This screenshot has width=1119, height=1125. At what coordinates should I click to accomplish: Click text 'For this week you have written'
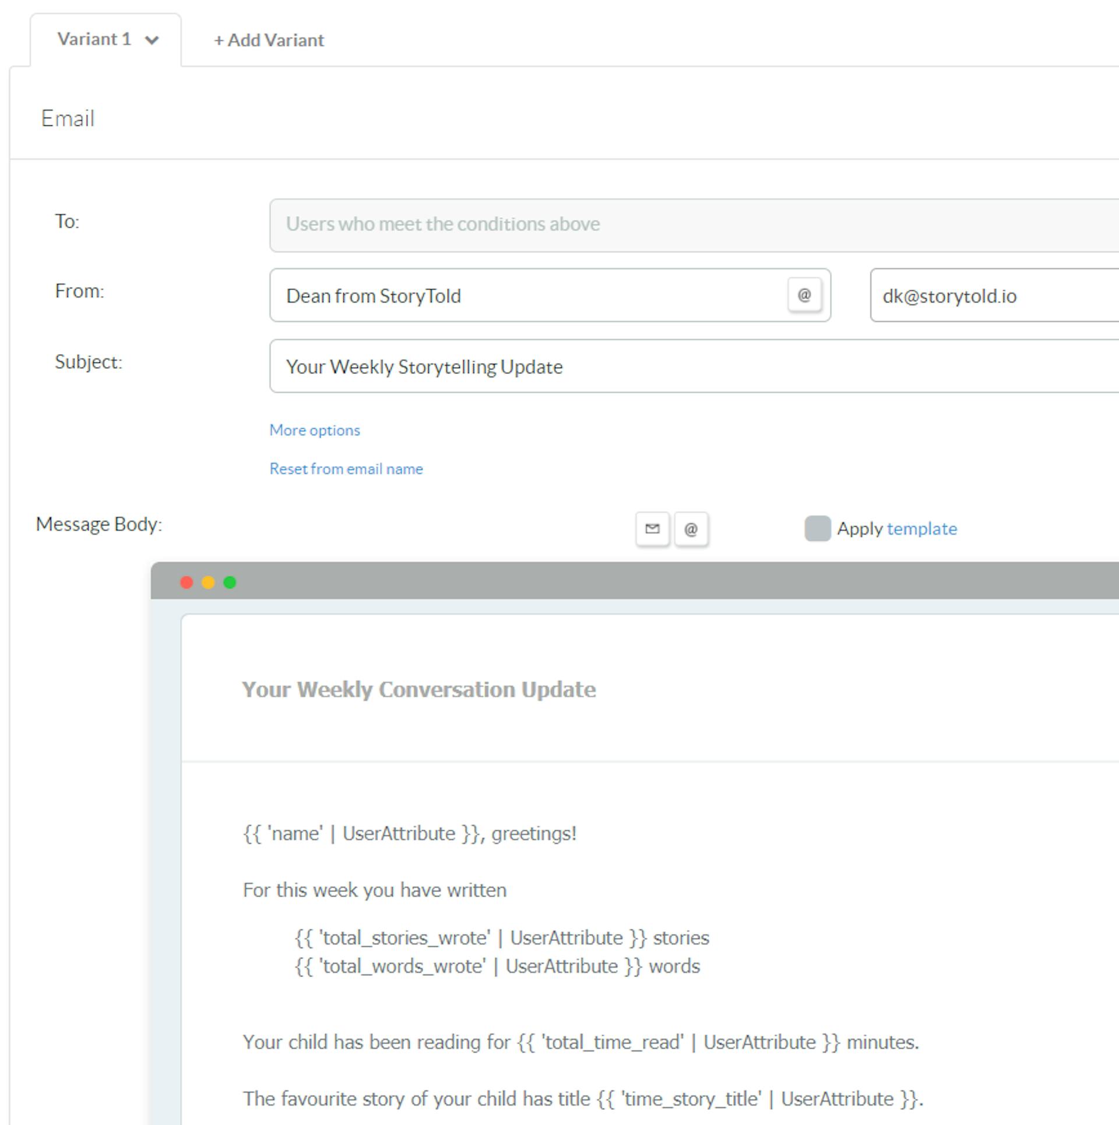[375, 890]
